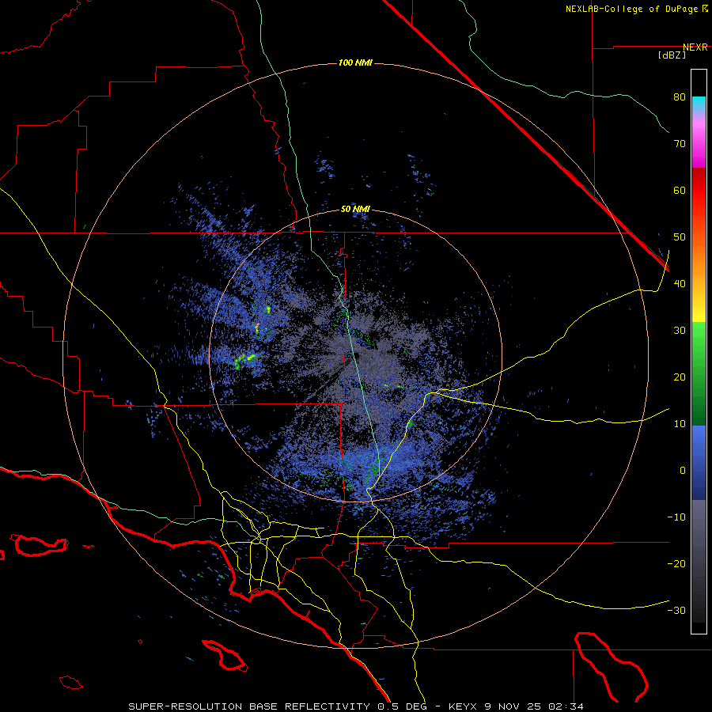
Task: Click the 70 value on the dBZ scale
Action: tap(680, 144)
